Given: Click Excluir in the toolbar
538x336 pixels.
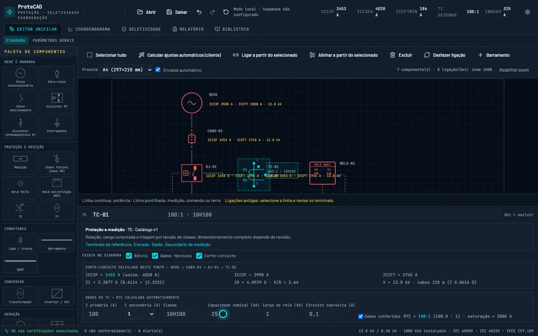Looking at the screenshot, I should point(401,55).
